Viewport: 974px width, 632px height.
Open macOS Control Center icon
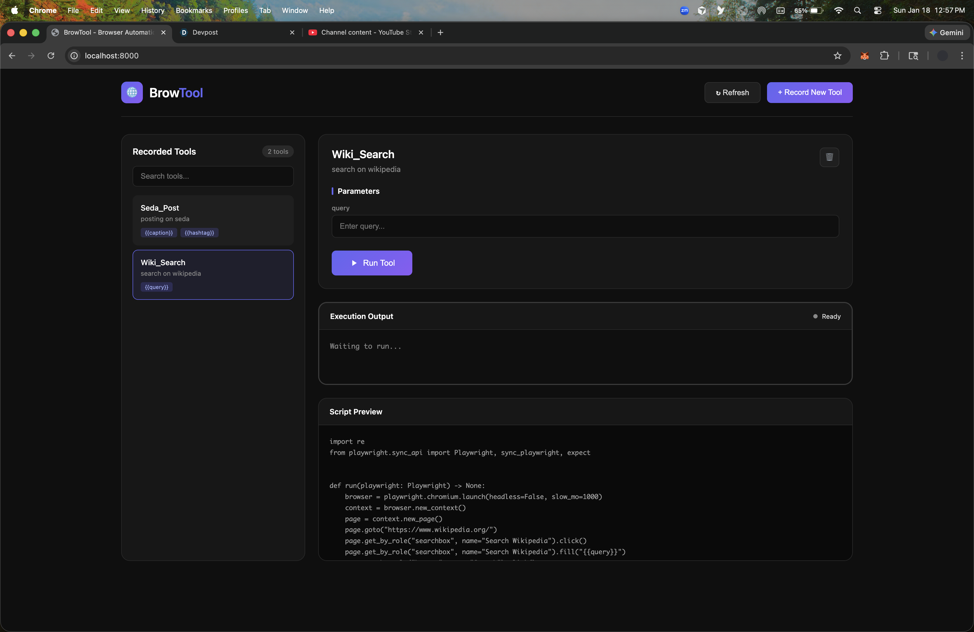[877, 11]
